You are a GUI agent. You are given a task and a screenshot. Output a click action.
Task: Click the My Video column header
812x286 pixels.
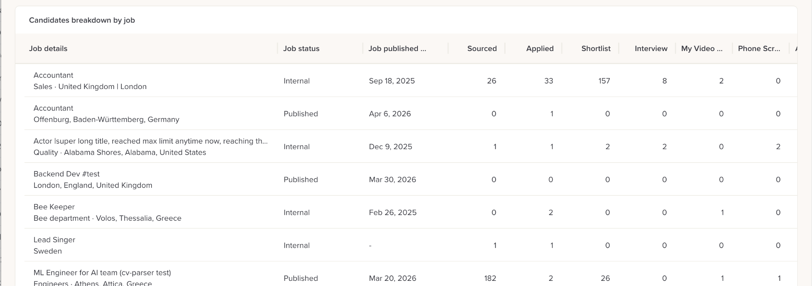[701, 49]
